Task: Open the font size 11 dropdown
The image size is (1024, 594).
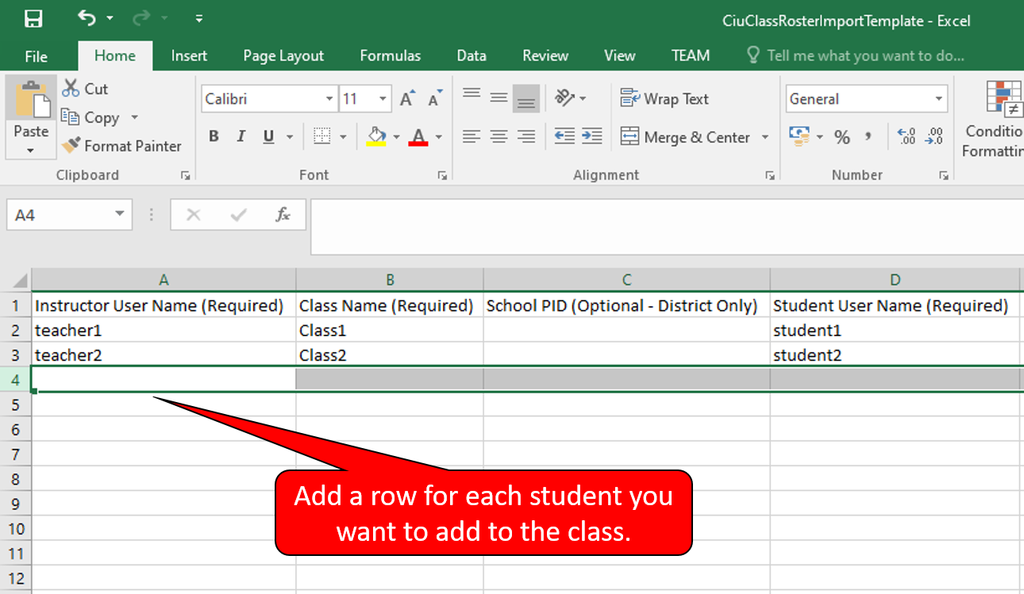Action: point(383,99)
